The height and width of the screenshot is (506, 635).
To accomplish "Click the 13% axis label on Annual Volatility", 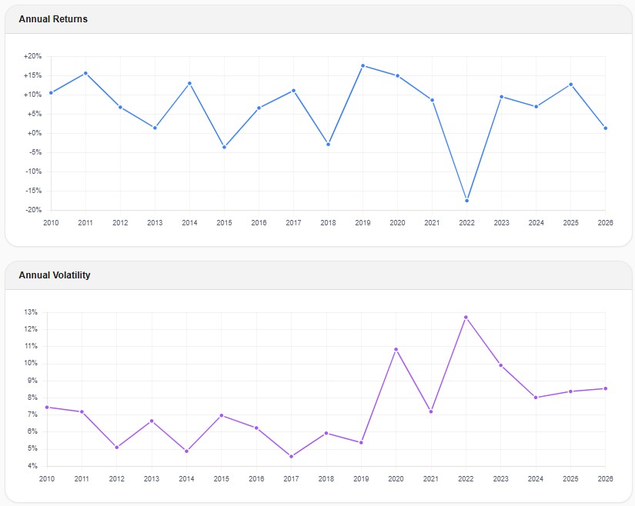I will click(x=32, y=312).
